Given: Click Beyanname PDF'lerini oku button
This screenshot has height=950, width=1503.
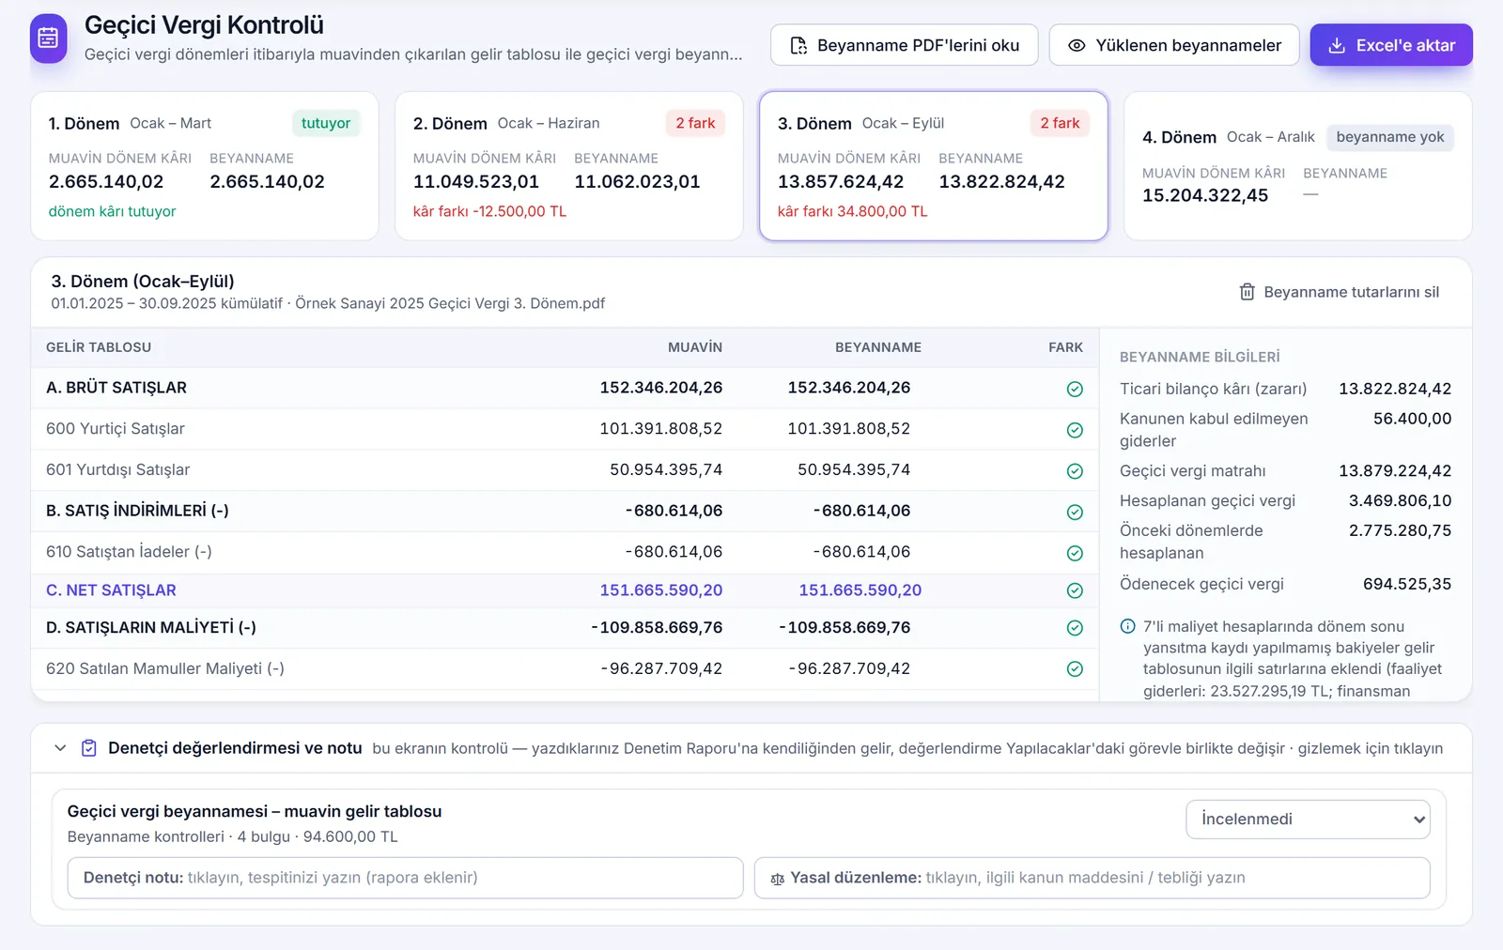Looking at the screenshot, I should [904, 45].
